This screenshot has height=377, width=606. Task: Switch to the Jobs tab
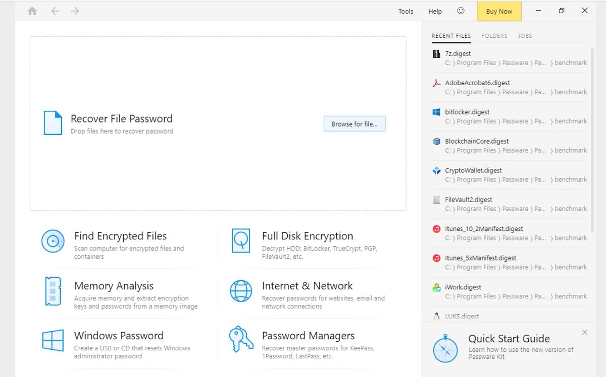[x=525, y=36]
